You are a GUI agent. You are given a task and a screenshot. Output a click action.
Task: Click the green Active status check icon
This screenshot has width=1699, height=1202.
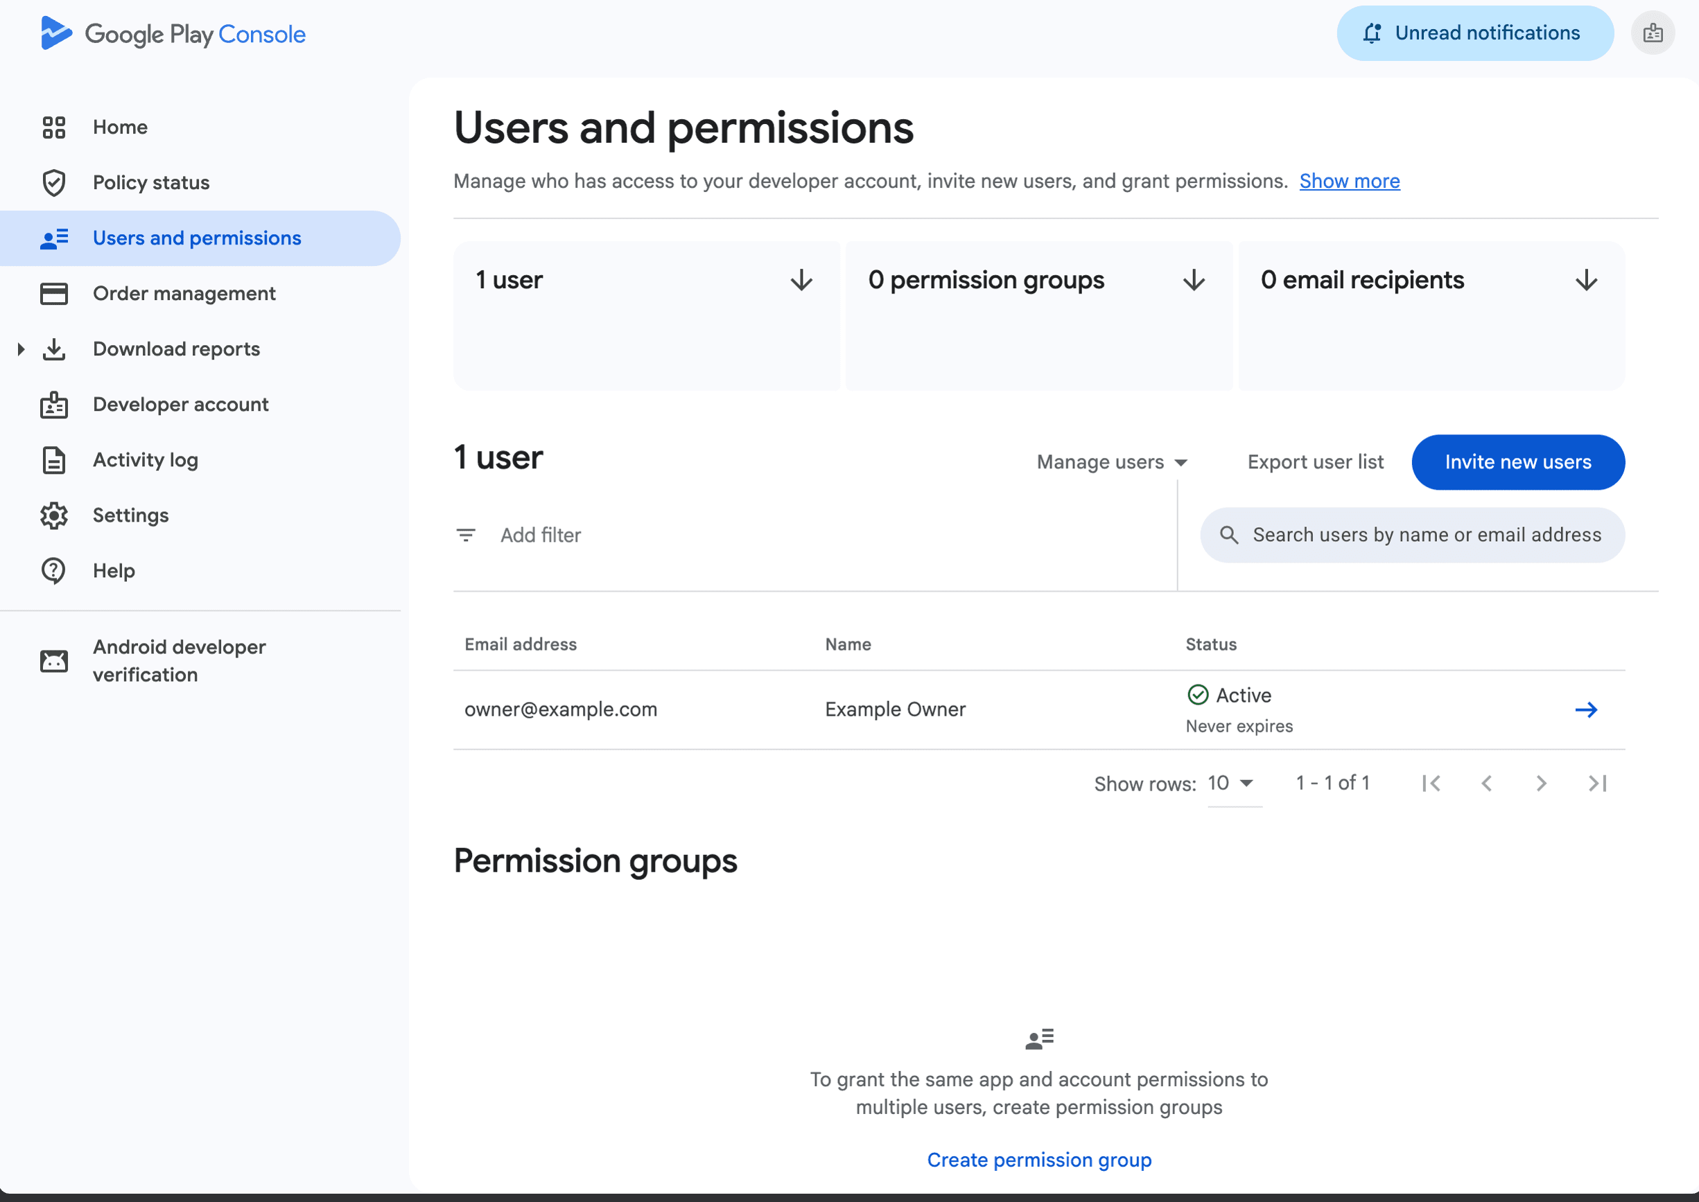(1198, 695)
